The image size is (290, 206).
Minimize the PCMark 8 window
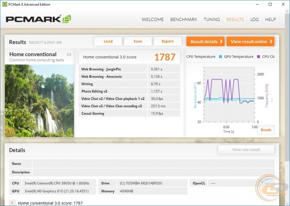pos(257,4)
